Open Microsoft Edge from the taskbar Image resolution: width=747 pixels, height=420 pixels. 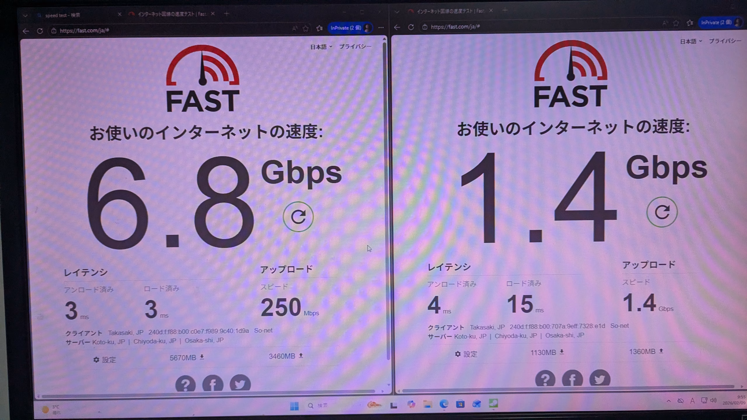(444, 404)
